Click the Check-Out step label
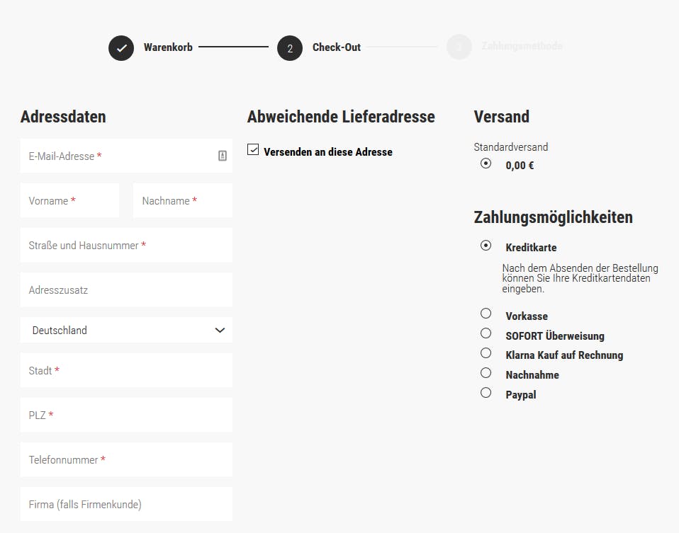Image resolution: width=679 pixels, height=533 pixels. tap(337, 47)
